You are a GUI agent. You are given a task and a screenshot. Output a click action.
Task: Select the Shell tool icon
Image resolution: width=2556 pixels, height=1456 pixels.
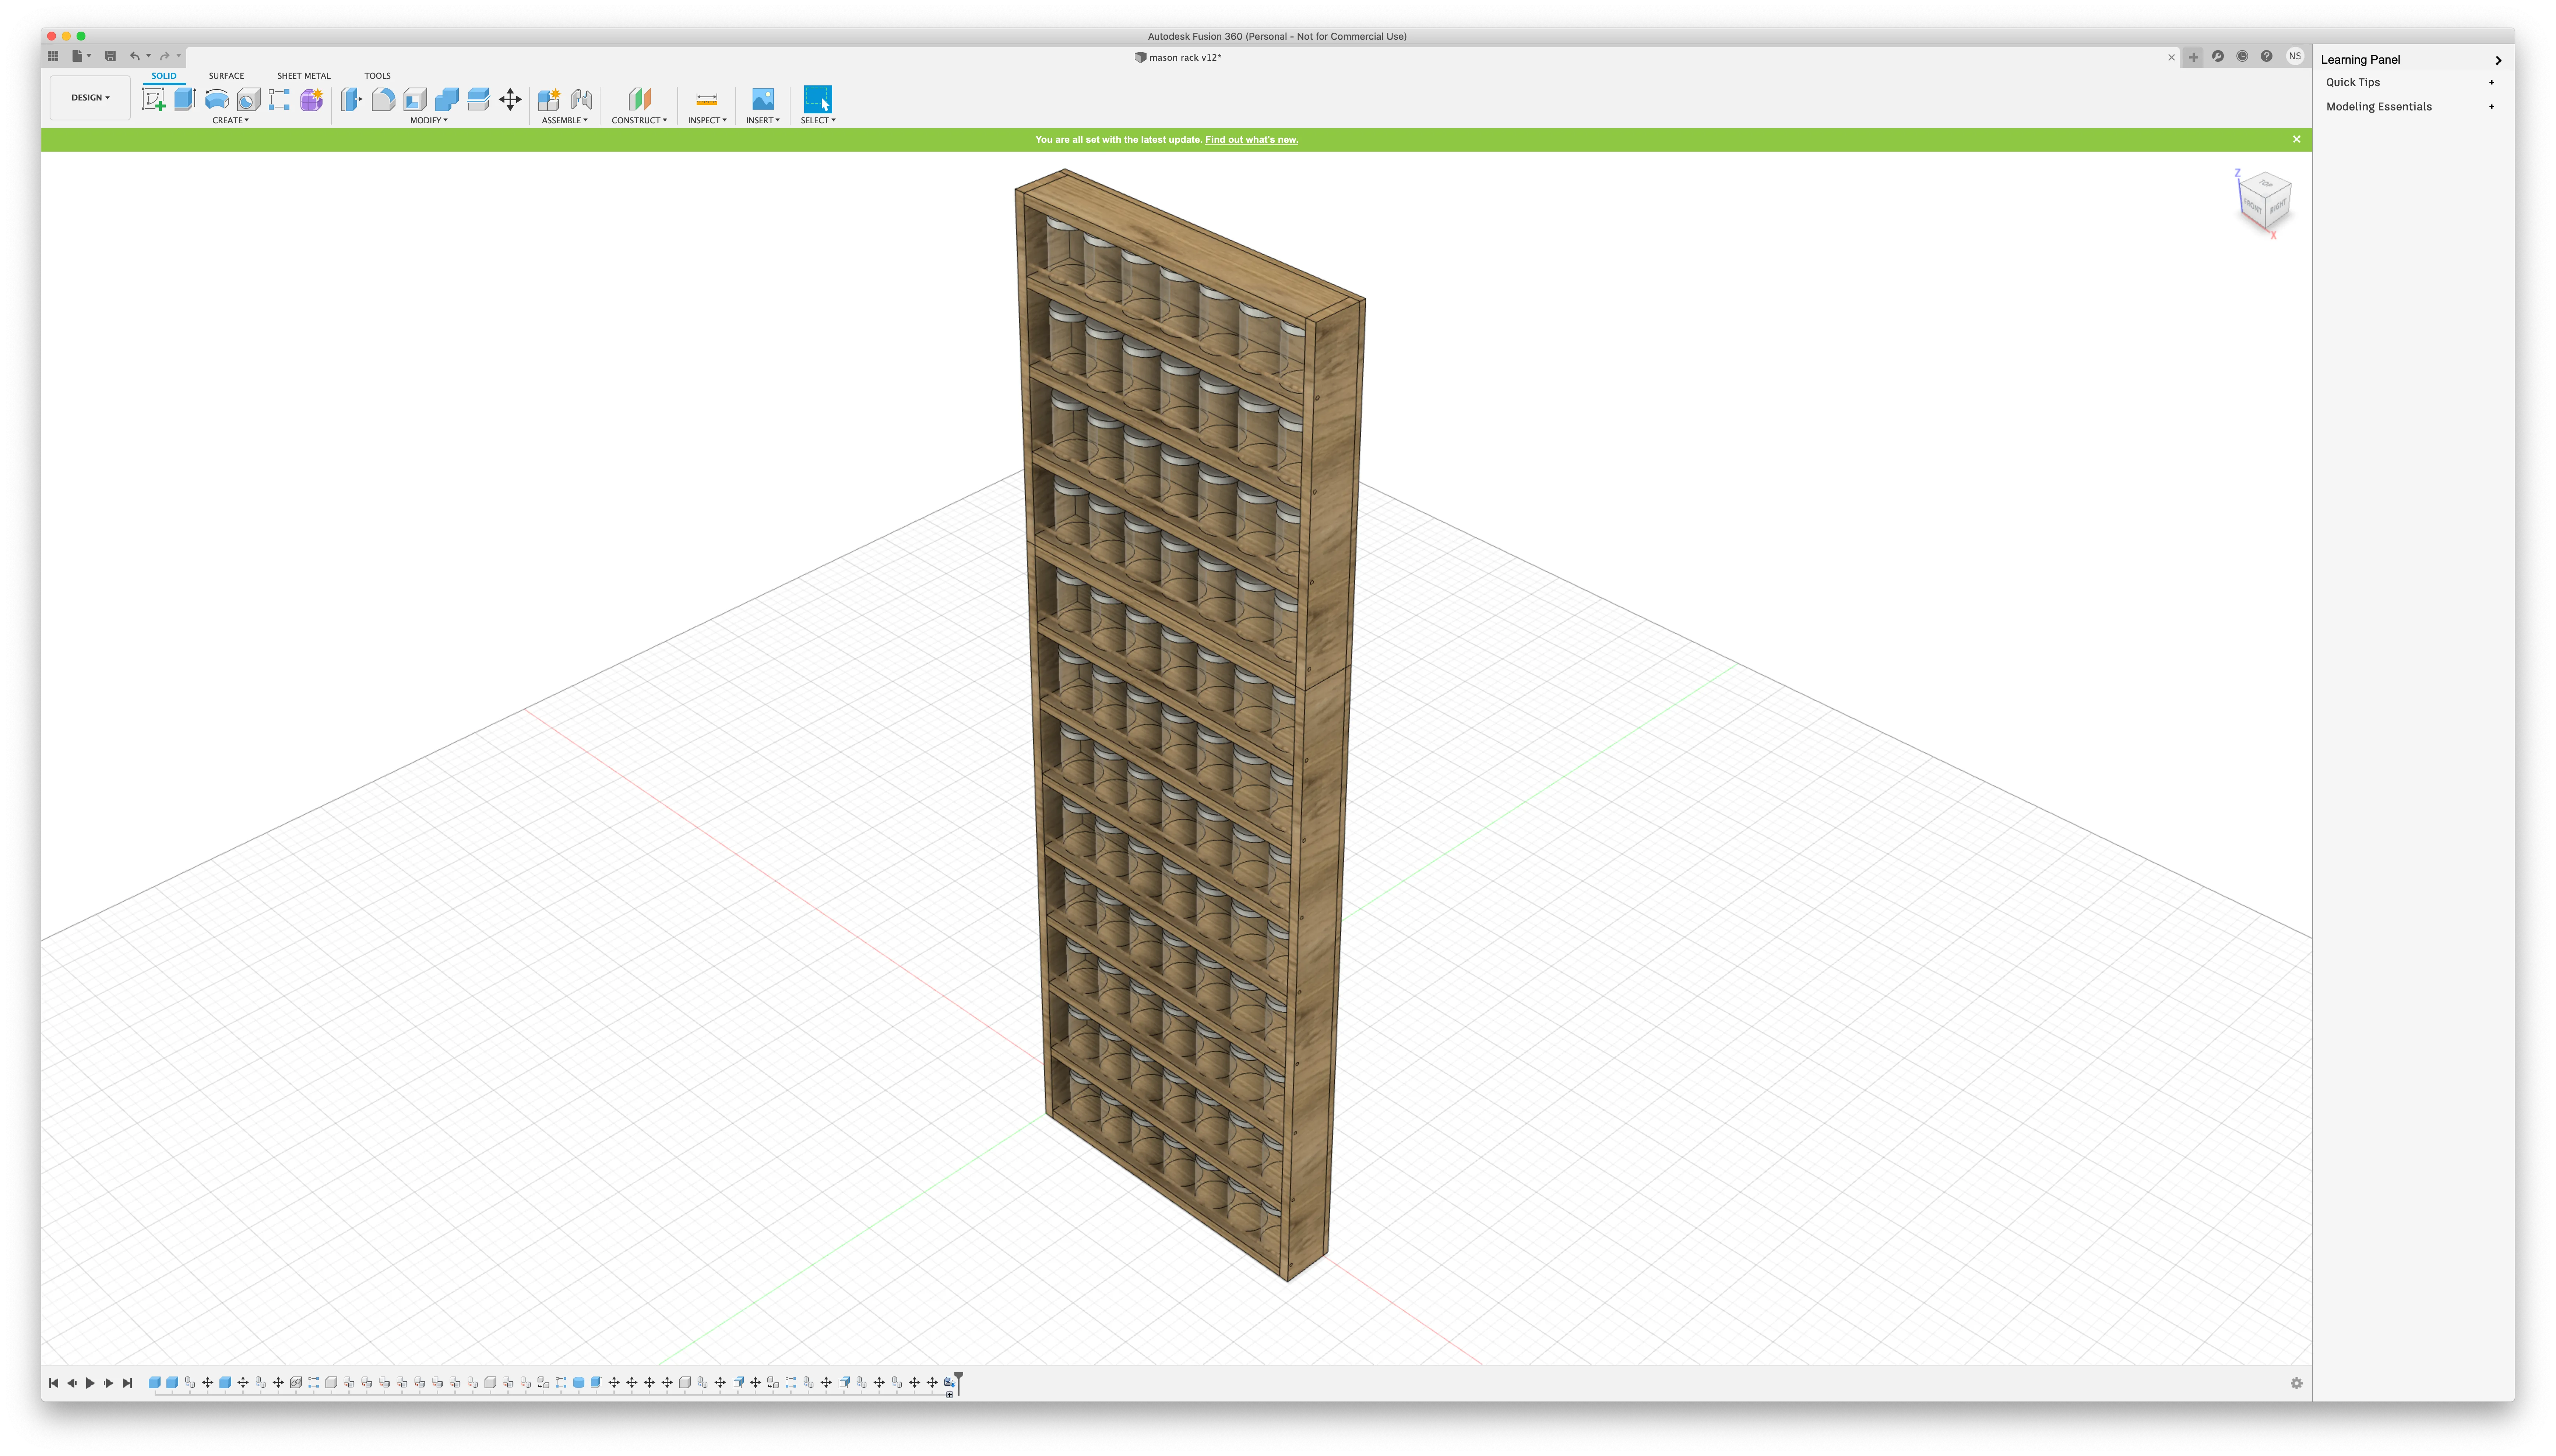click(x=415, y=99)
